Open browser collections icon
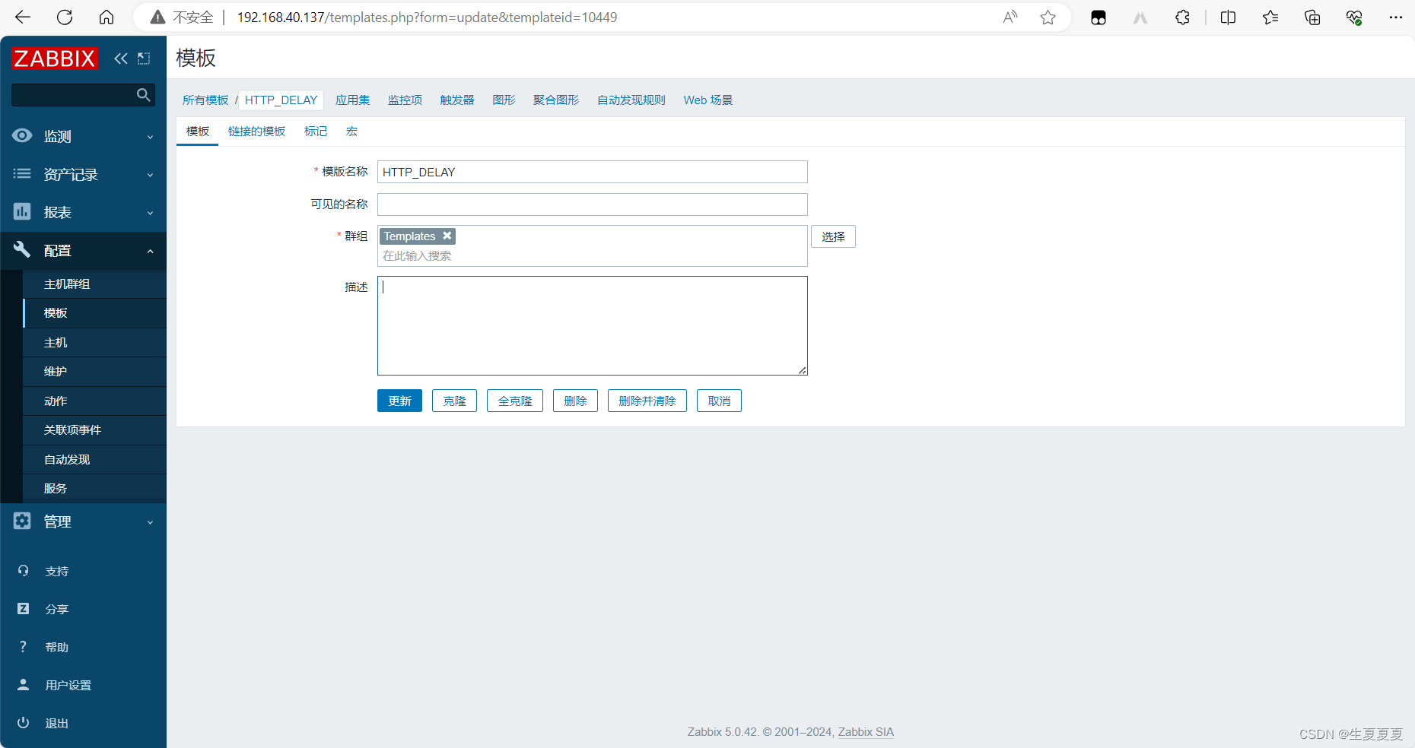 [x=1312, y=17]
